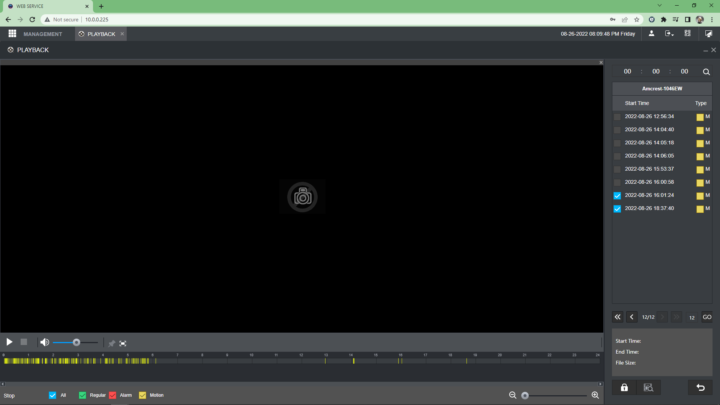Image resolution: width=720 pixels, height=405 pixels.
Task: Select the 14:06:05 recording entry
Action: point(662,156)
